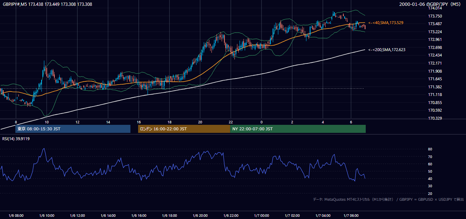Click RSI axis level 60
Screen dimensions: 466x219
pos(430,164)
